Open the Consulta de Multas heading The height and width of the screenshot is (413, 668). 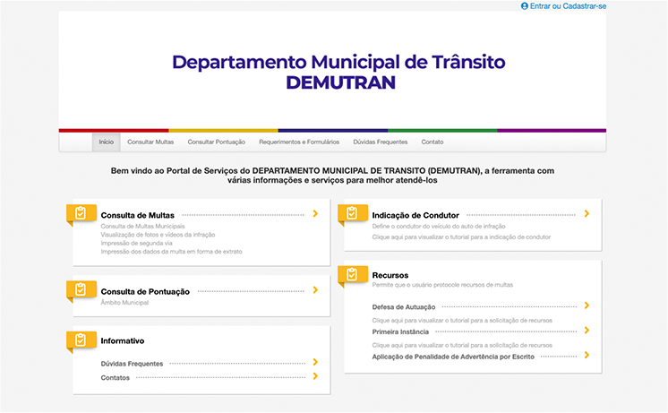point(138,215)
